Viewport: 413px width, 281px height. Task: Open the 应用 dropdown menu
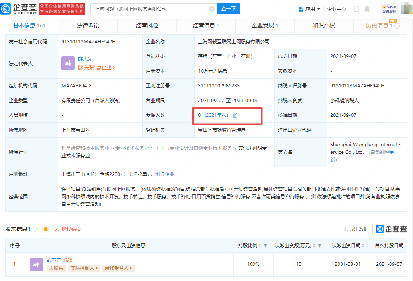309,9
